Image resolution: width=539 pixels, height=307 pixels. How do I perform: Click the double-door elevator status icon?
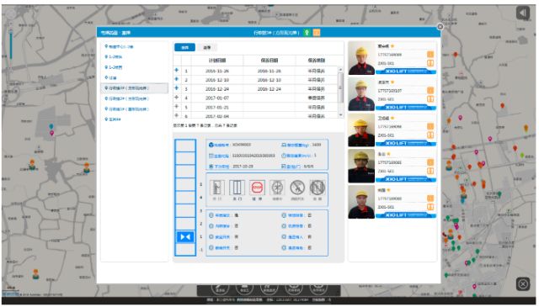pyautogui.click(x=237, y=188)
